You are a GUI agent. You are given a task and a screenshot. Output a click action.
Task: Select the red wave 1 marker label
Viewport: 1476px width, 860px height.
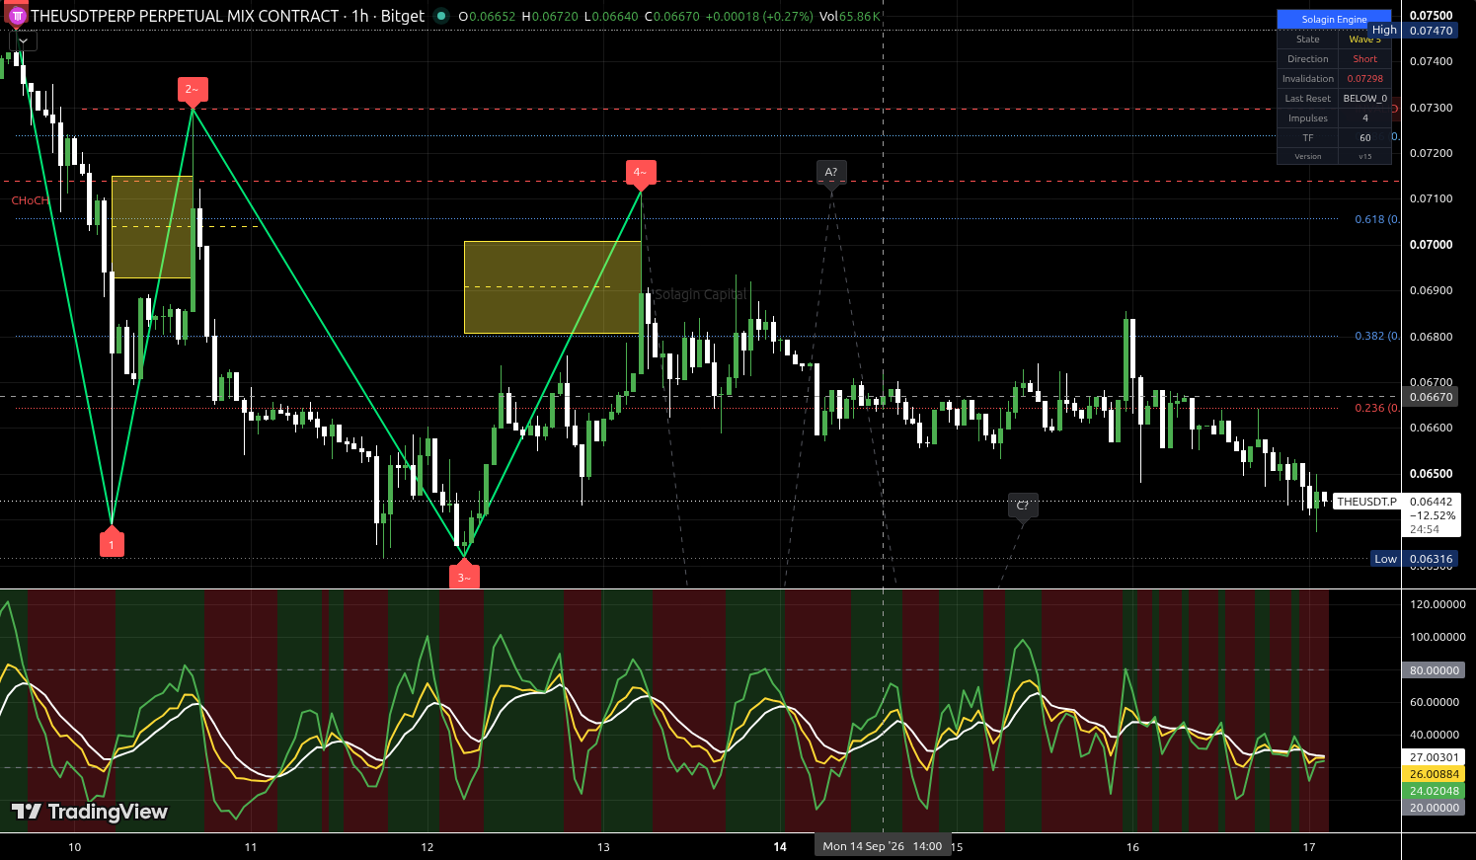coord(112,542)
